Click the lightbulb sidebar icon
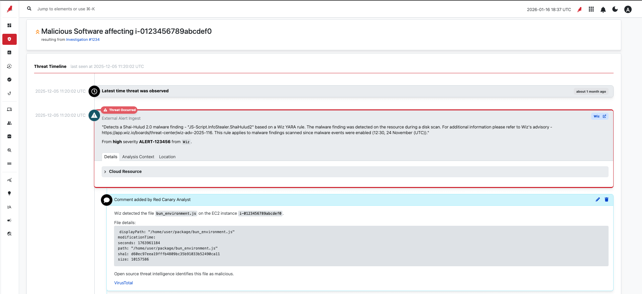The image size is (642, 294). pos(9,193)
